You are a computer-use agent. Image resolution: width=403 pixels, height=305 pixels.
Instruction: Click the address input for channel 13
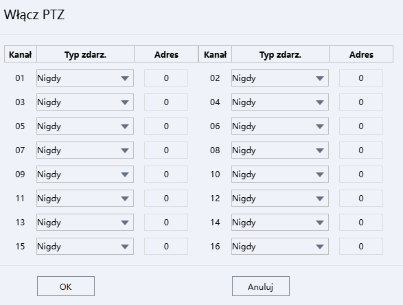pos(166,222)
